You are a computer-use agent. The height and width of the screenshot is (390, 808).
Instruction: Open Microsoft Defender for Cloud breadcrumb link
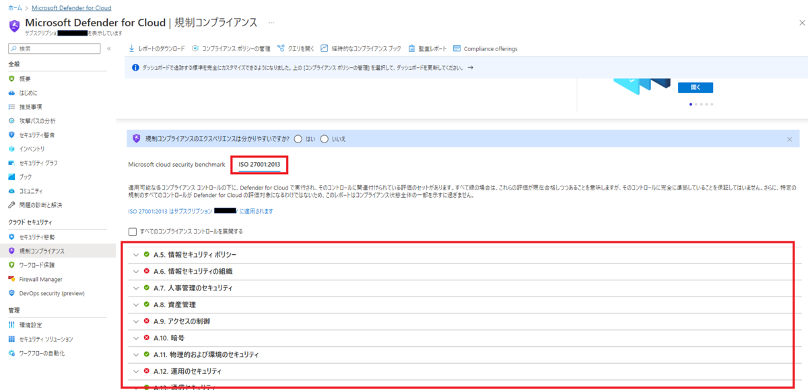click(71, 7)
